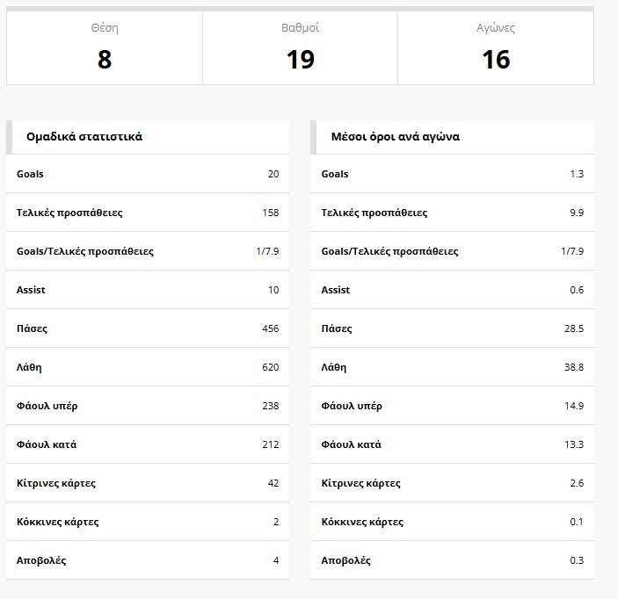This screenshot has width=618, height=599.
Task: Click the Assist row showing 10
Action: point(148,290)
